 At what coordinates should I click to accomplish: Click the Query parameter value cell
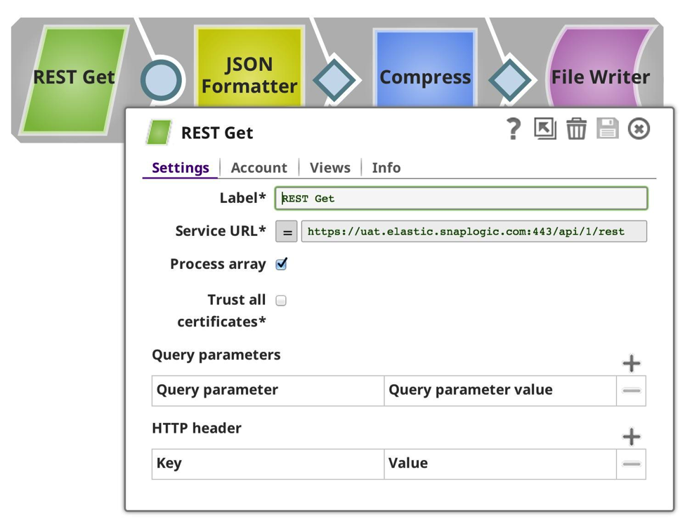[x=500, y=391]
